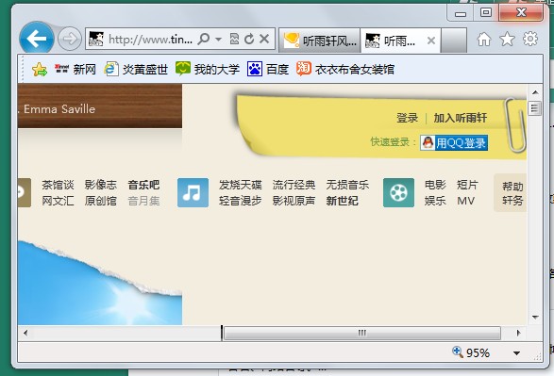
Task: Click the 用QQ登录 button
Action: pos(454,143)
